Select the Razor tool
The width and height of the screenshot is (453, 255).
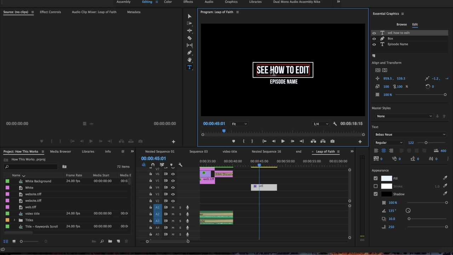(189, 38)
